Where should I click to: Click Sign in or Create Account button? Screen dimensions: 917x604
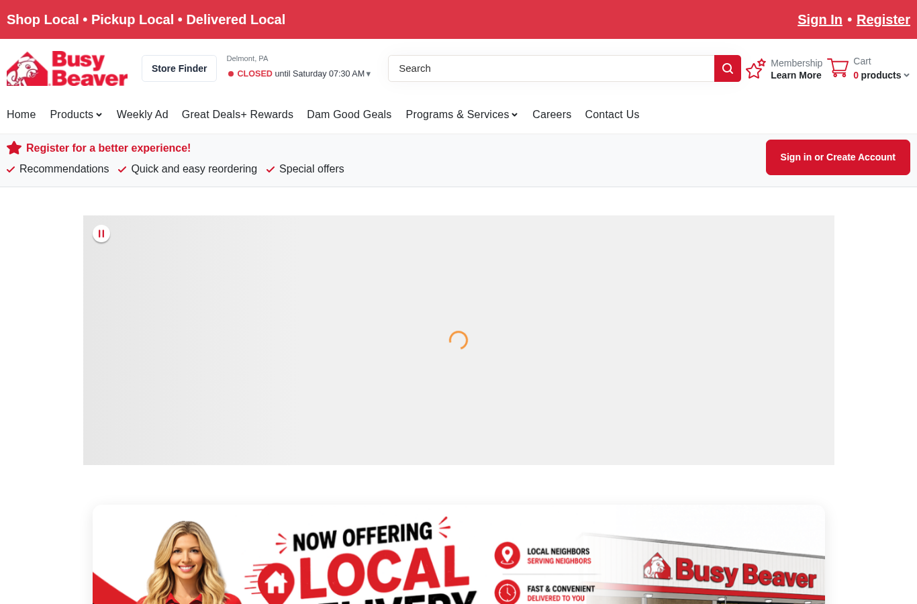point(838,157)
